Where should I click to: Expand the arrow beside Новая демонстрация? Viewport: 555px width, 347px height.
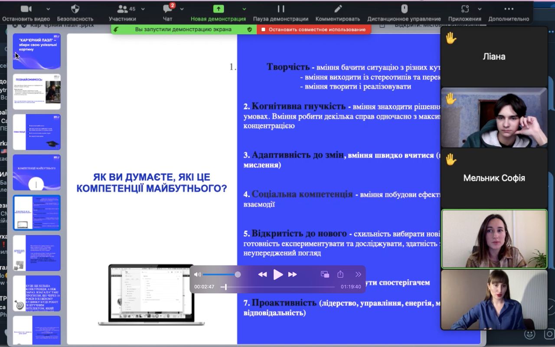[244, 9]
